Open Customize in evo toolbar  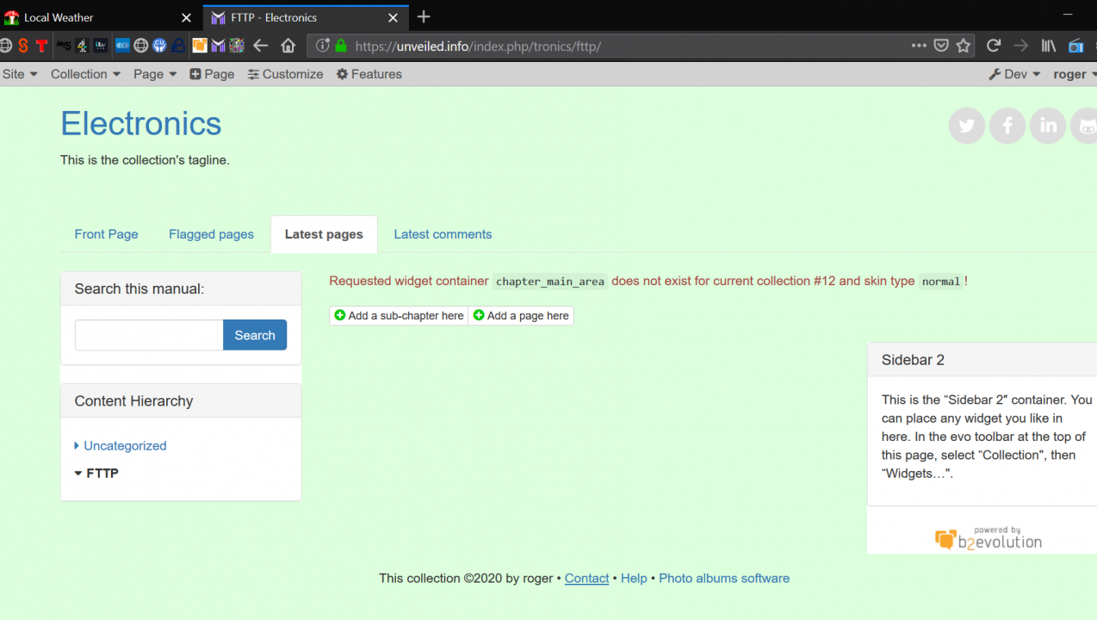point(285,74)
